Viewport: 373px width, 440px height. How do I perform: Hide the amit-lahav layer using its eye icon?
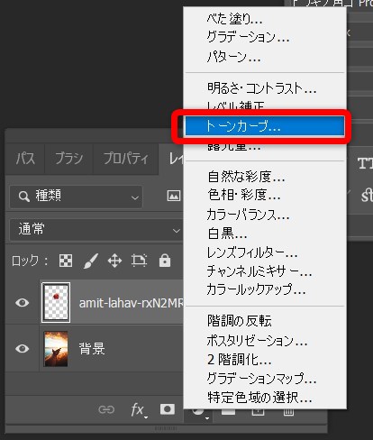[22, 302]
